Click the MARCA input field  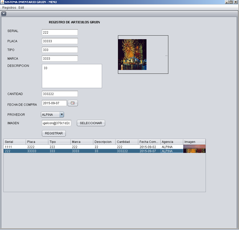(60, 58)
